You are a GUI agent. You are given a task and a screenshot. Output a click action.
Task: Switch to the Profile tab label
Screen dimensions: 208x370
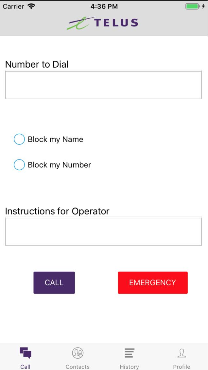pos(182,367)
